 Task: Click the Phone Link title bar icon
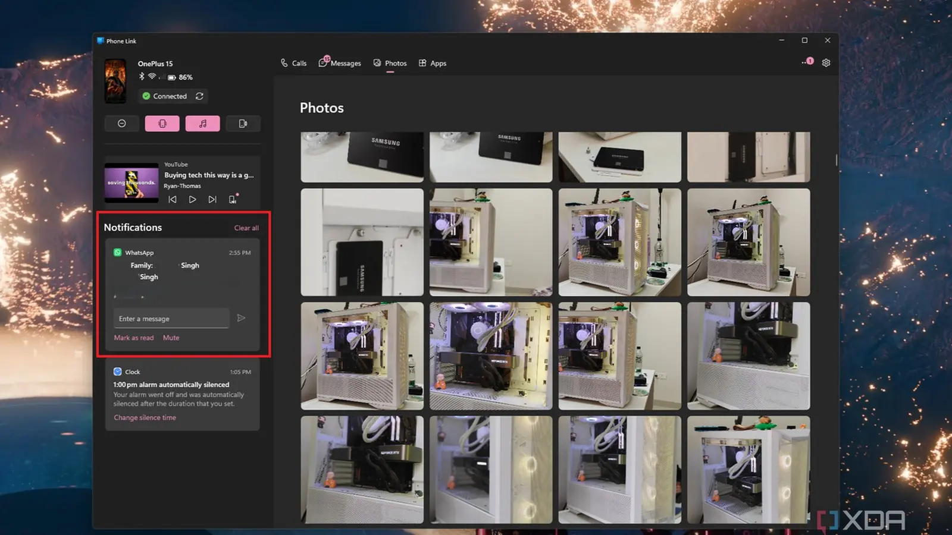101,41
